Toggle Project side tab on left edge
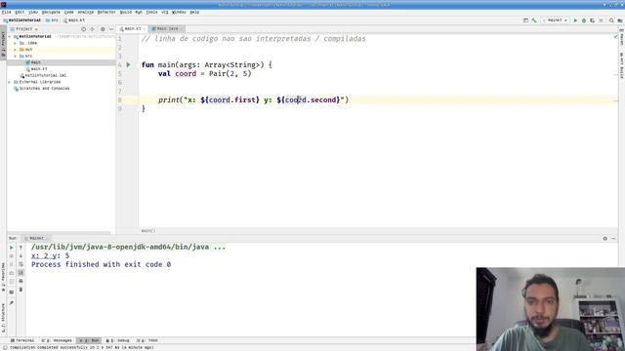Viewport: 625px width, 351px height. [x=3, y=43]
